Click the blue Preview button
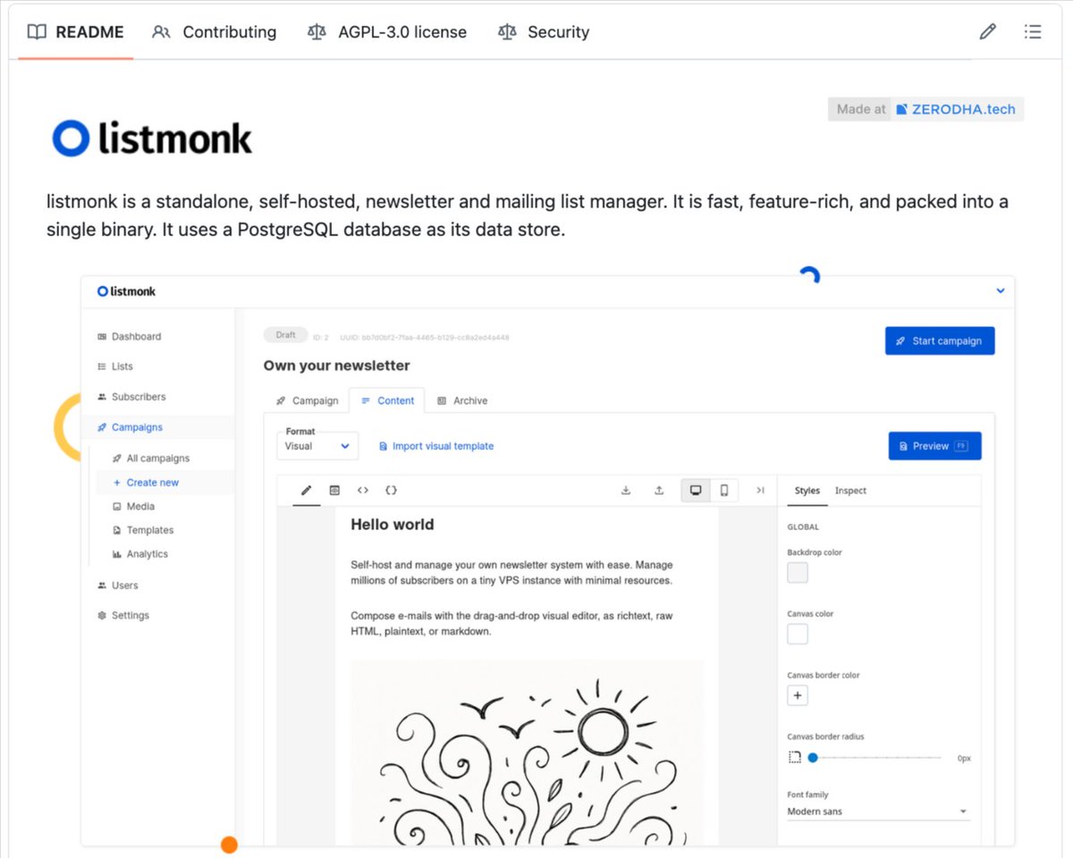The height and width of the screenshot is (858, 1073). [934, 446]
